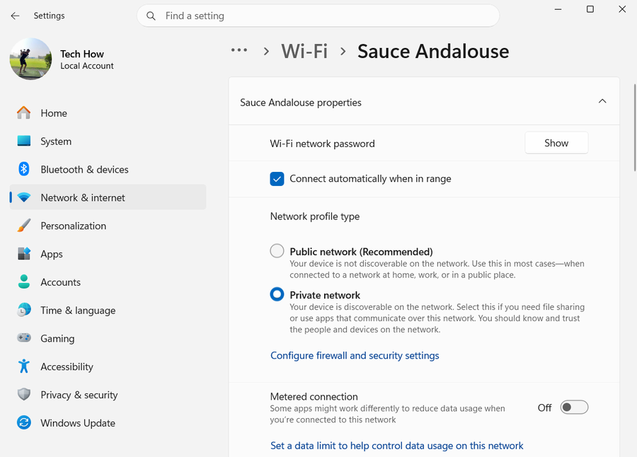Click the Sauce Andalouse page title
The image size is (637, 457).
[x=433, y=51]
